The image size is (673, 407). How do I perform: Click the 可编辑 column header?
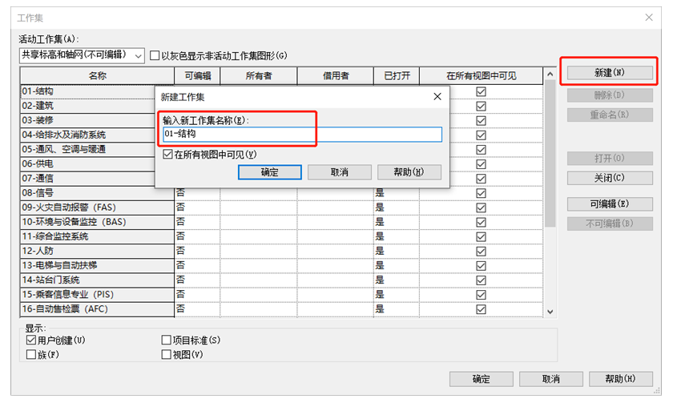[197, 76]
